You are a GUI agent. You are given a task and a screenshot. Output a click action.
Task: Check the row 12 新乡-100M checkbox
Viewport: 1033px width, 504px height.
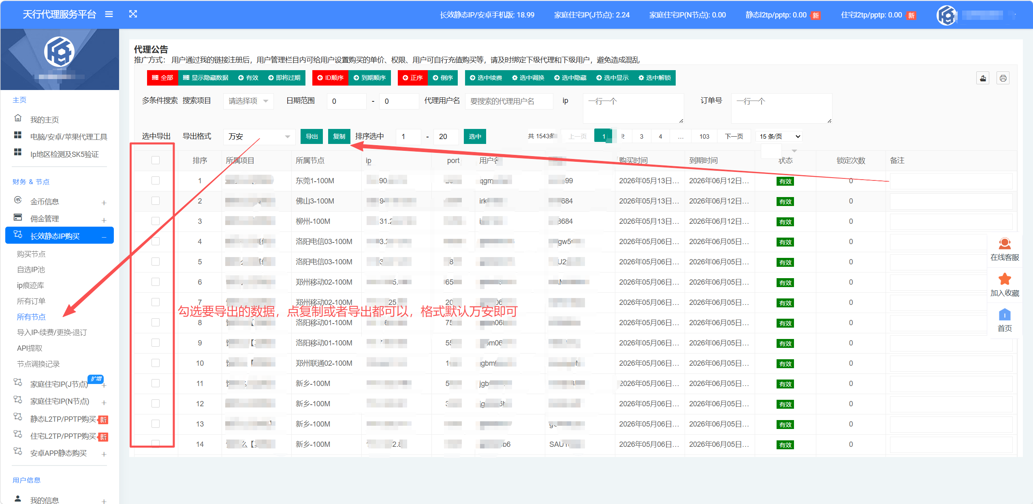(x=156, y=403)
